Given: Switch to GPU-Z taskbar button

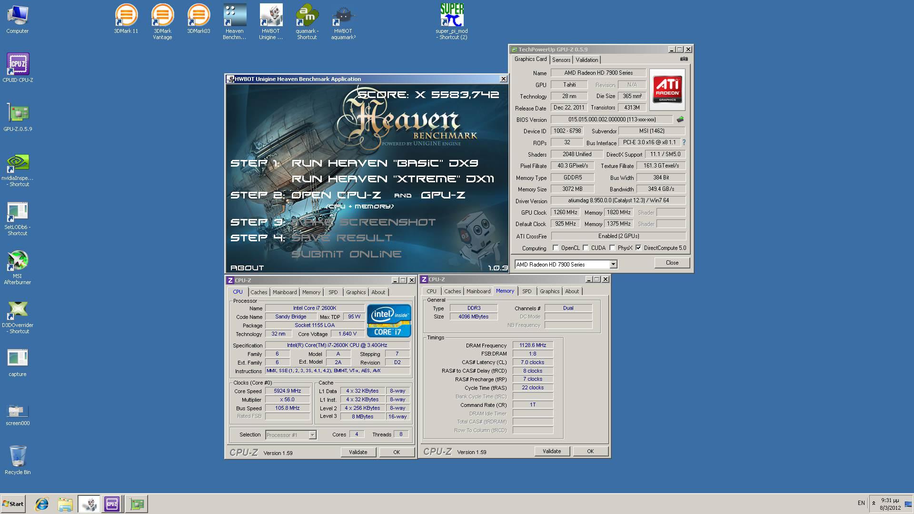Looking at the screenshot, I should 137,504.
